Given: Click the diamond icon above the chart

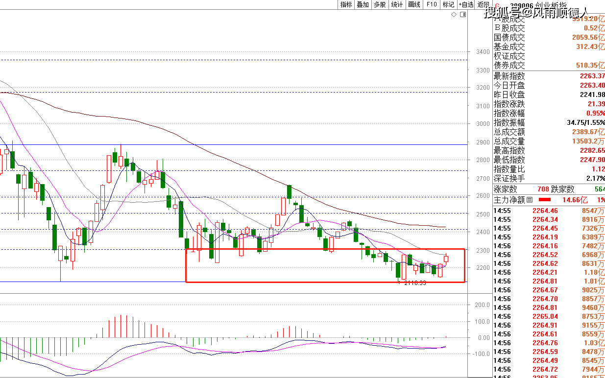Looking at the screenshot, I should 454,15.
